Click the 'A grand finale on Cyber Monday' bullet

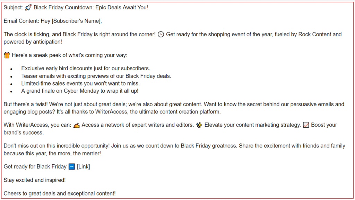click(x=80, y=91)
